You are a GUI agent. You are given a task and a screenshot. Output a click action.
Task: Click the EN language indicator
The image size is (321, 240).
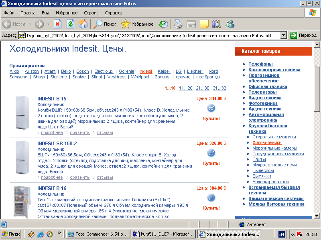[x=281, y=234]
